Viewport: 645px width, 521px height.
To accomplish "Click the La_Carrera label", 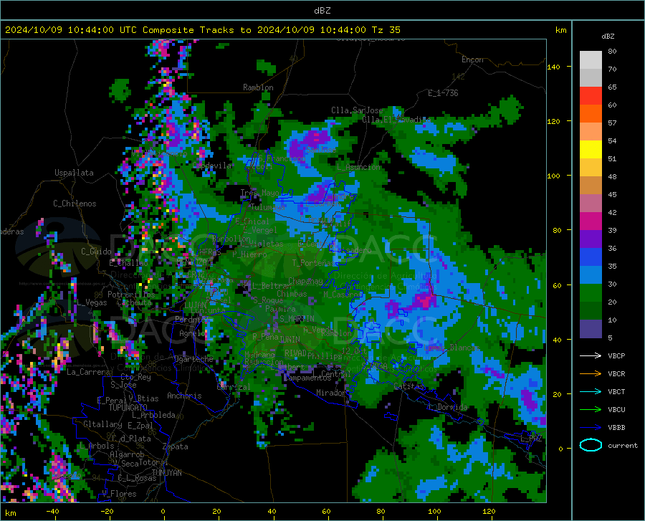I will pyautogui.click(x=88, y=372).
